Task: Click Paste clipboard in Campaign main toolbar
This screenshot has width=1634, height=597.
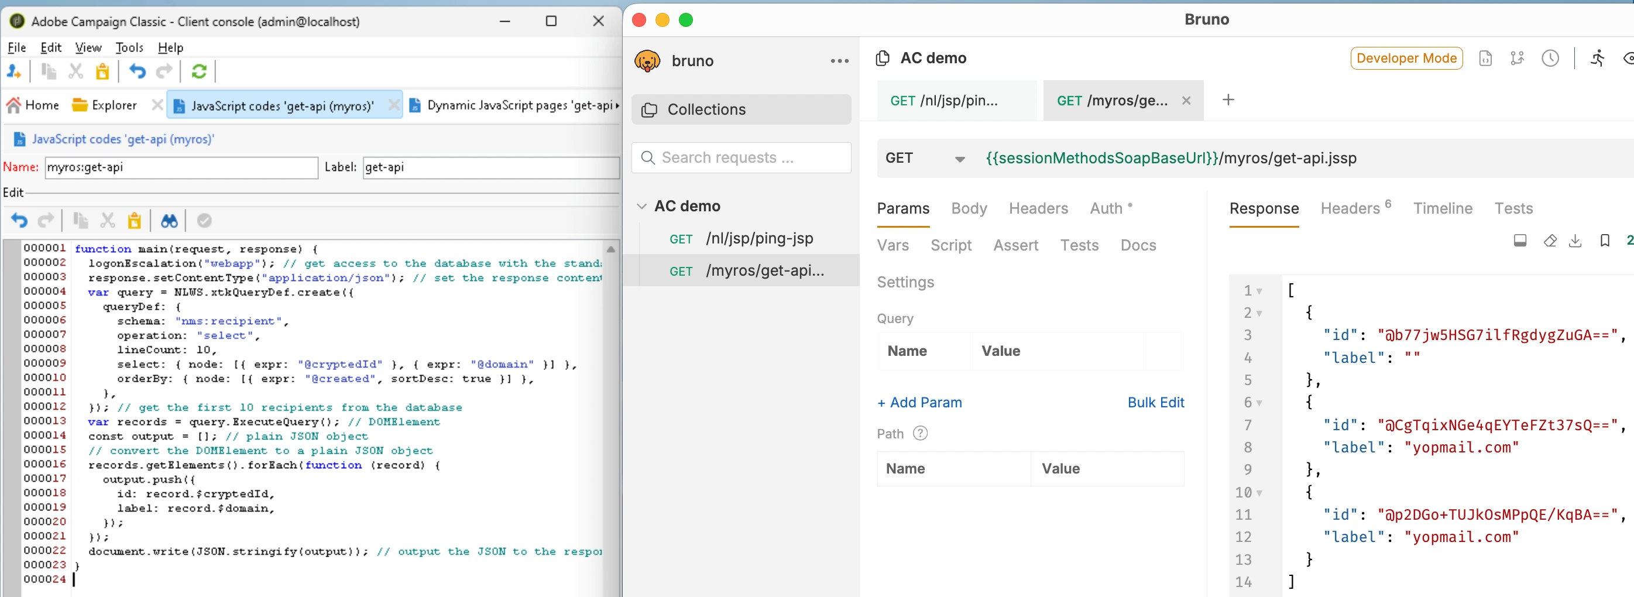Action: [x=102, y=71]
